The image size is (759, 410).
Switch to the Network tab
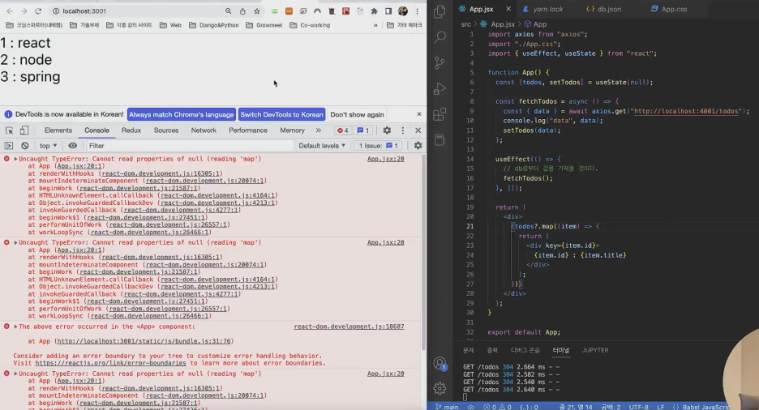204,130
